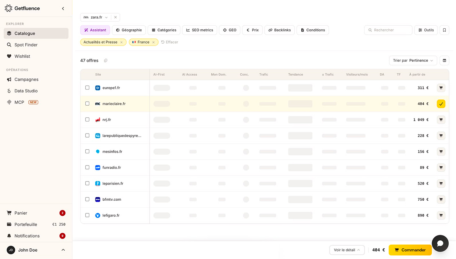Image resolution: width=456 pixels, height=259 pixels.
Task: Open Data Studio
Action: click(36, 91)
